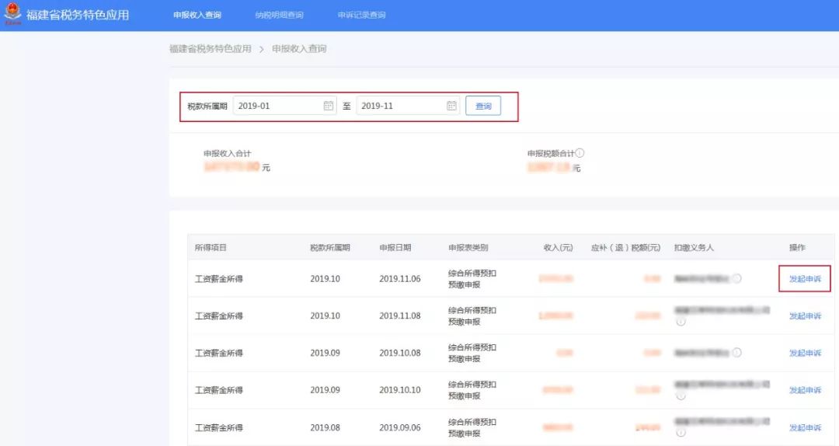Click column header 税款所属期
Screen dimensions: 839x446
[330, 247]
